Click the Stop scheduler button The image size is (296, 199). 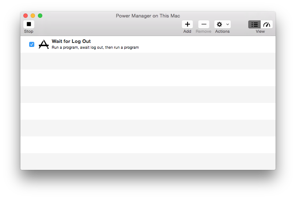[x=29, y=24]
